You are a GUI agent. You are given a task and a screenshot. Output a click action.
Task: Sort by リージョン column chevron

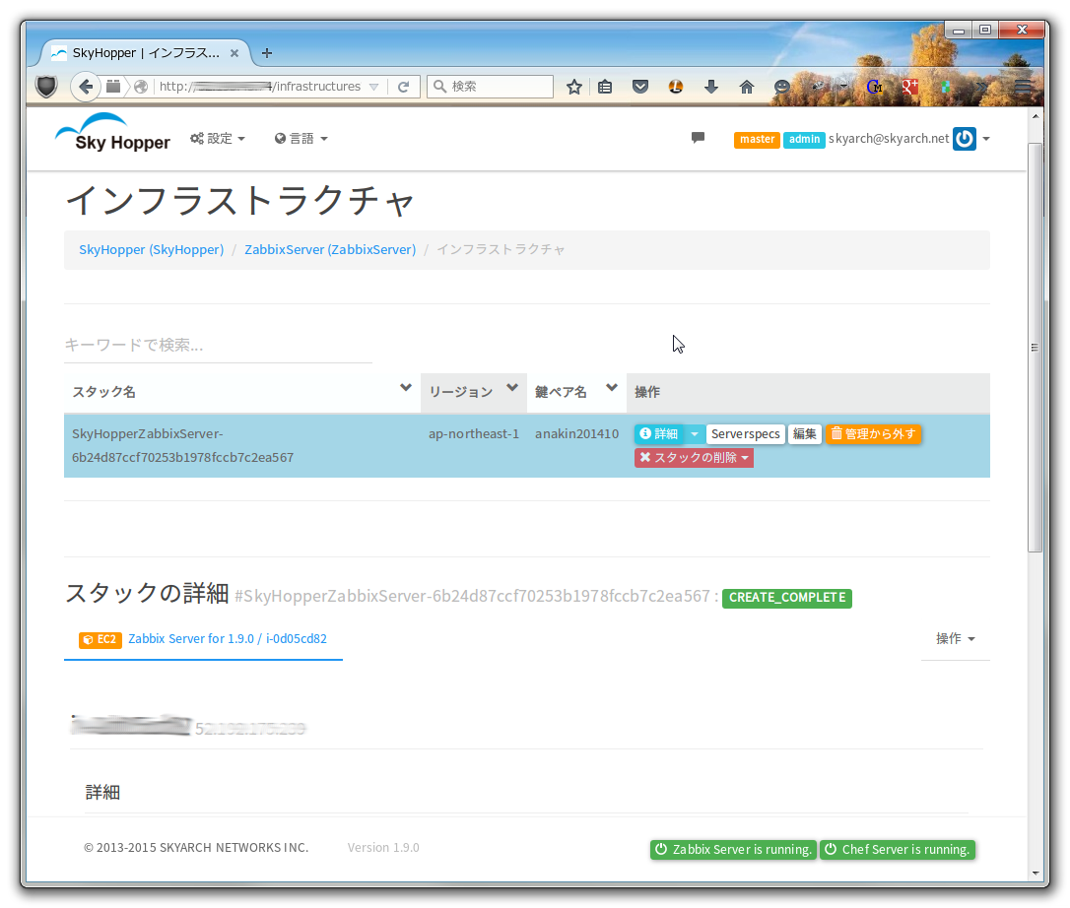511,387
